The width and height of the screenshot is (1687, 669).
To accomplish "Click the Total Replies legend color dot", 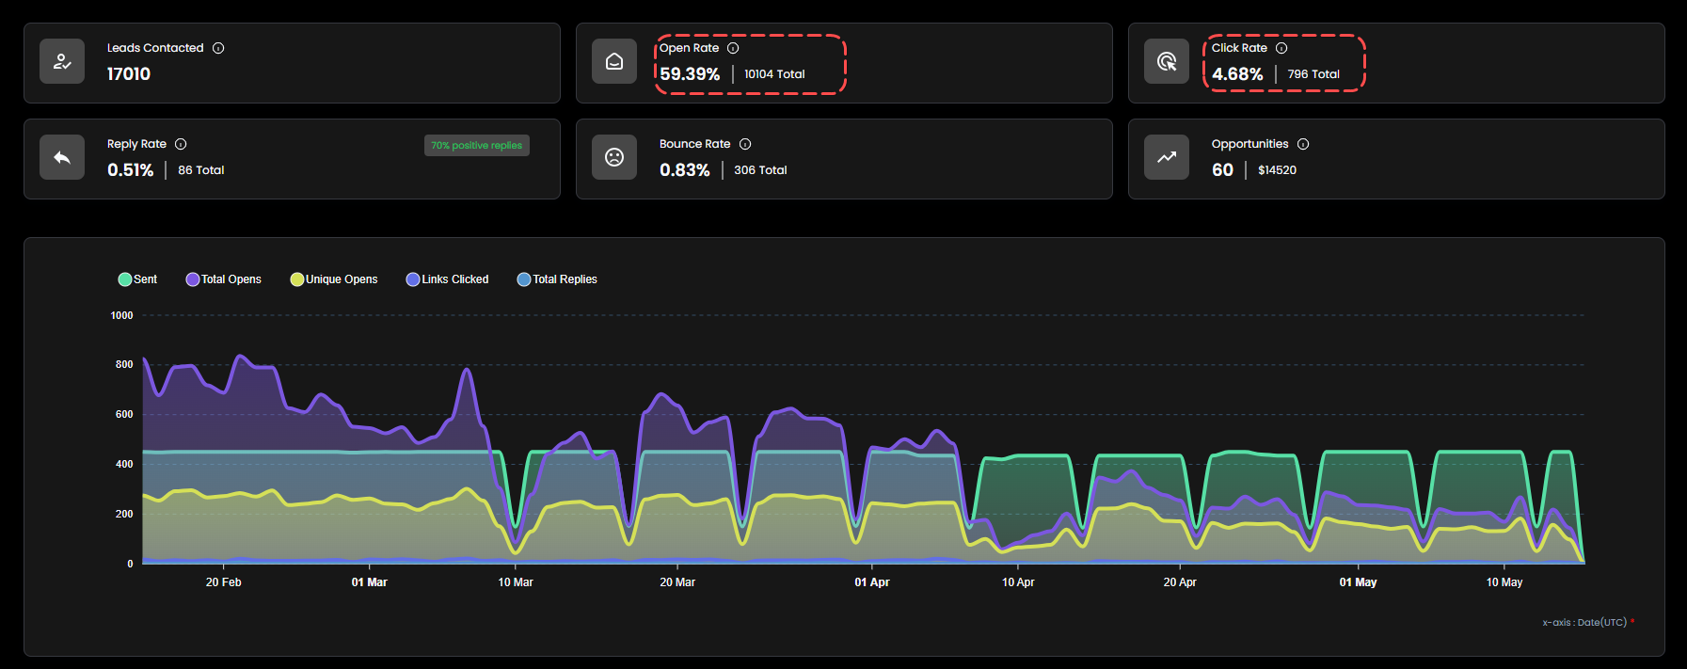I will (524, 279).
